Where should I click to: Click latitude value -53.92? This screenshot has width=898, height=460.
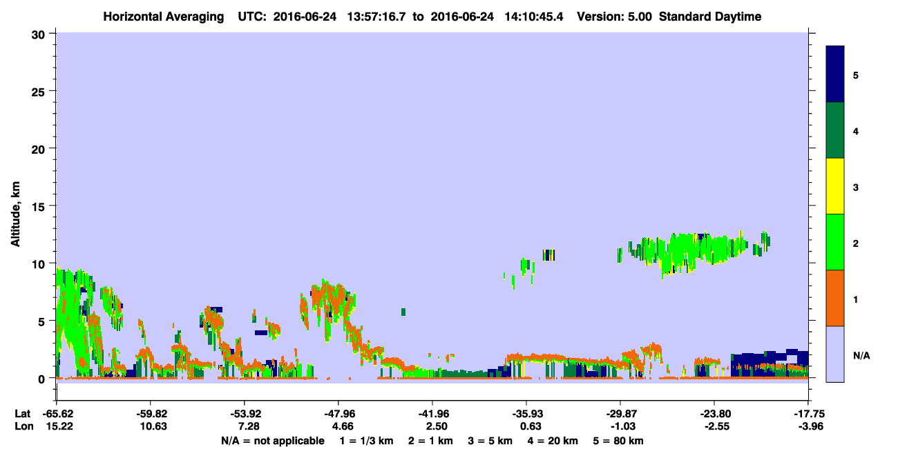(245, 414)
